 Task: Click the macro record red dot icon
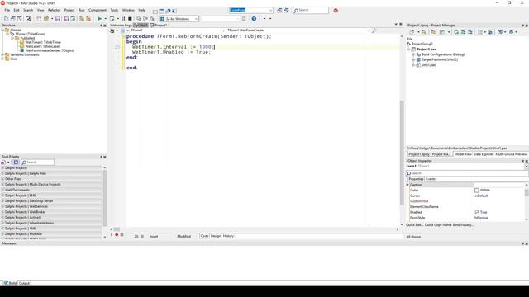point(117,235)
